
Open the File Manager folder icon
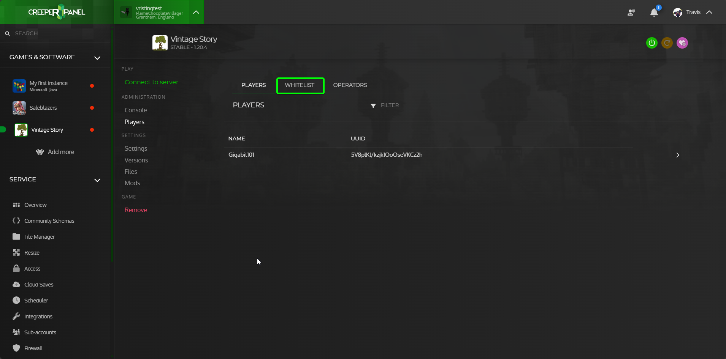click(16, 236)
